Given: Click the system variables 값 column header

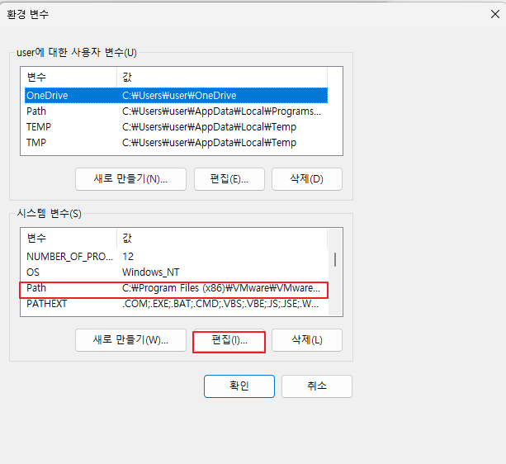Looking at the screenshot, I should pos(222,238).
